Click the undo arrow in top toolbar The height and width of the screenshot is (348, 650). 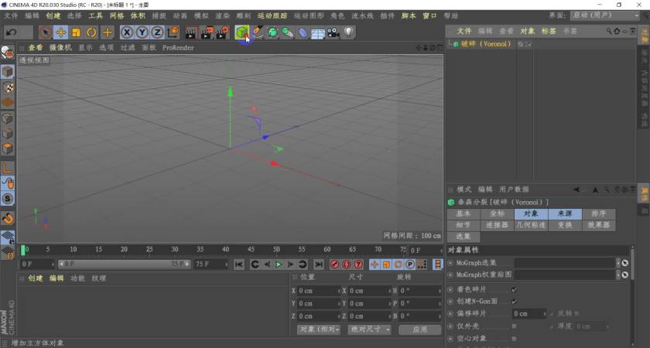click(x=12, y=32)
